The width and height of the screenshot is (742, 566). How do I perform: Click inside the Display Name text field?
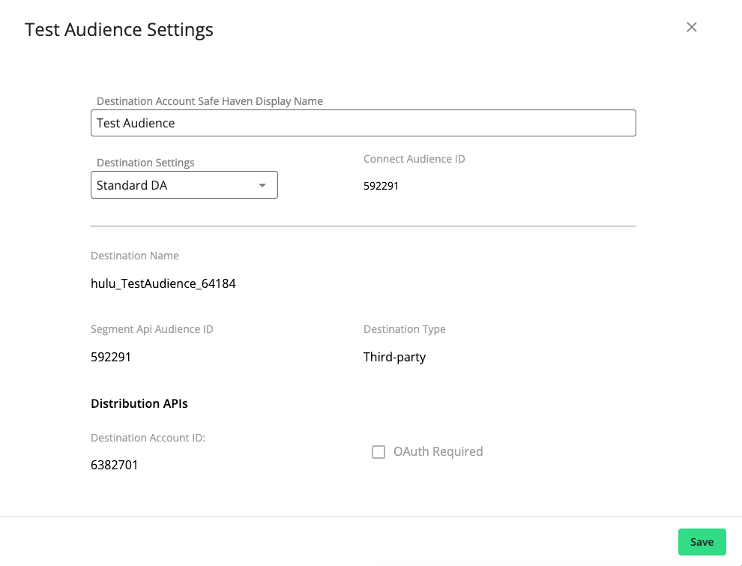pos(364,122)
